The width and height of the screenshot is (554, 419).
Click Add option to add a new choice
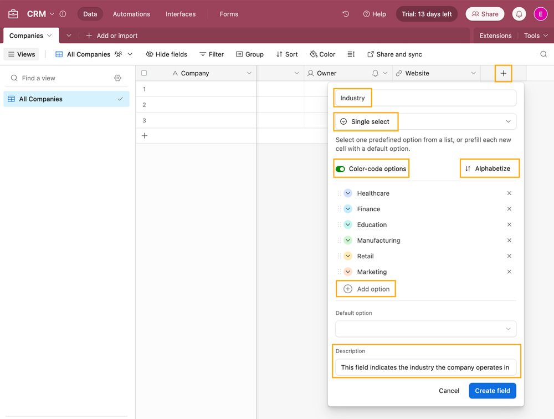coord(366,289)
